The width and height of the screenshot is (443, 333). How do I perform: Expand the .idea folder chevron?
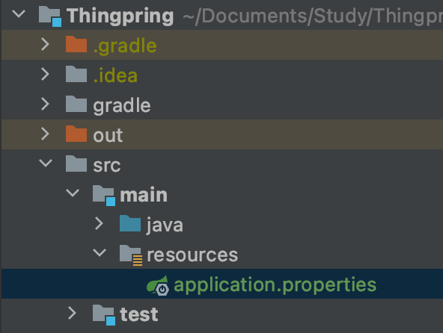pos(45,74)
